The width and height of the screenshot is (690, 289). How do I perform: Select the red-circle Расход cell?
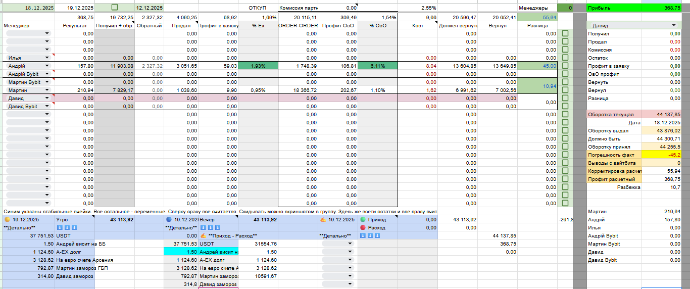[377, 228]
